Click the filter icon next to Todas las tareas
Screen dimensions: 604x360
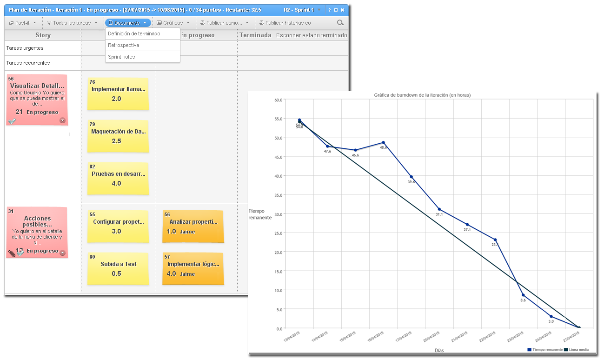tap(50, 22)
